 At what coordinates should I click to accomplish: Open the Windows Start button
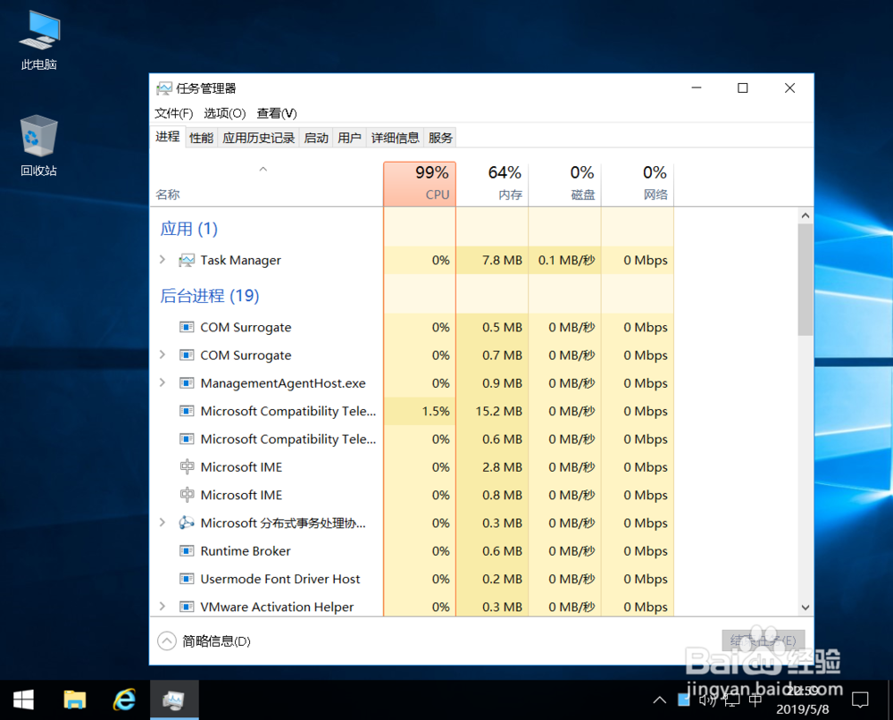23,700
